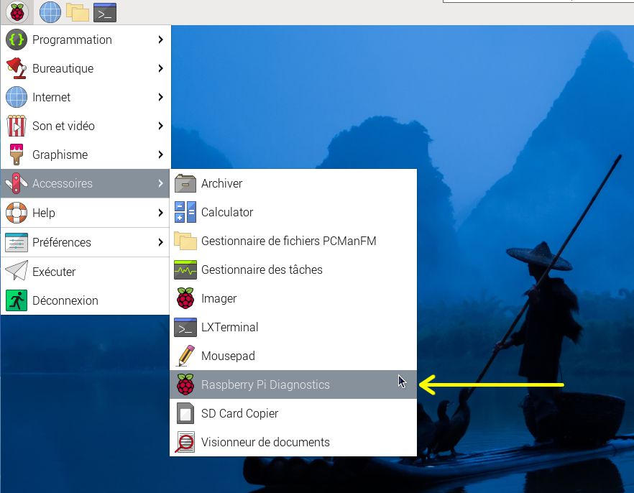Screen dimensions: 634x493
Task: Start LXTerminal from the submenu
Action: (x=293, y=327)
